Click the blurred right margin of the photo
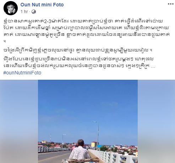175x163 pixels. [156, 122]
